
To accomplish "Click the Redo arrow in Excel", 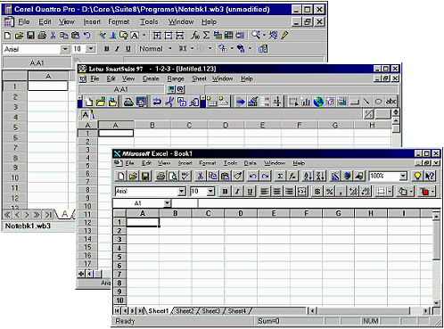I will pos(265,177).
